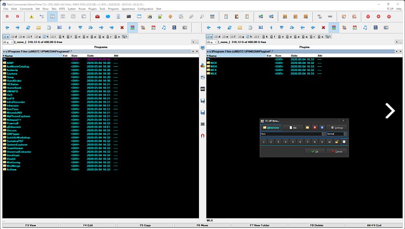This screenshot has width=405, height=229.
Task: Open the HandBrake folder in left panel
Action: pos(14,81)
